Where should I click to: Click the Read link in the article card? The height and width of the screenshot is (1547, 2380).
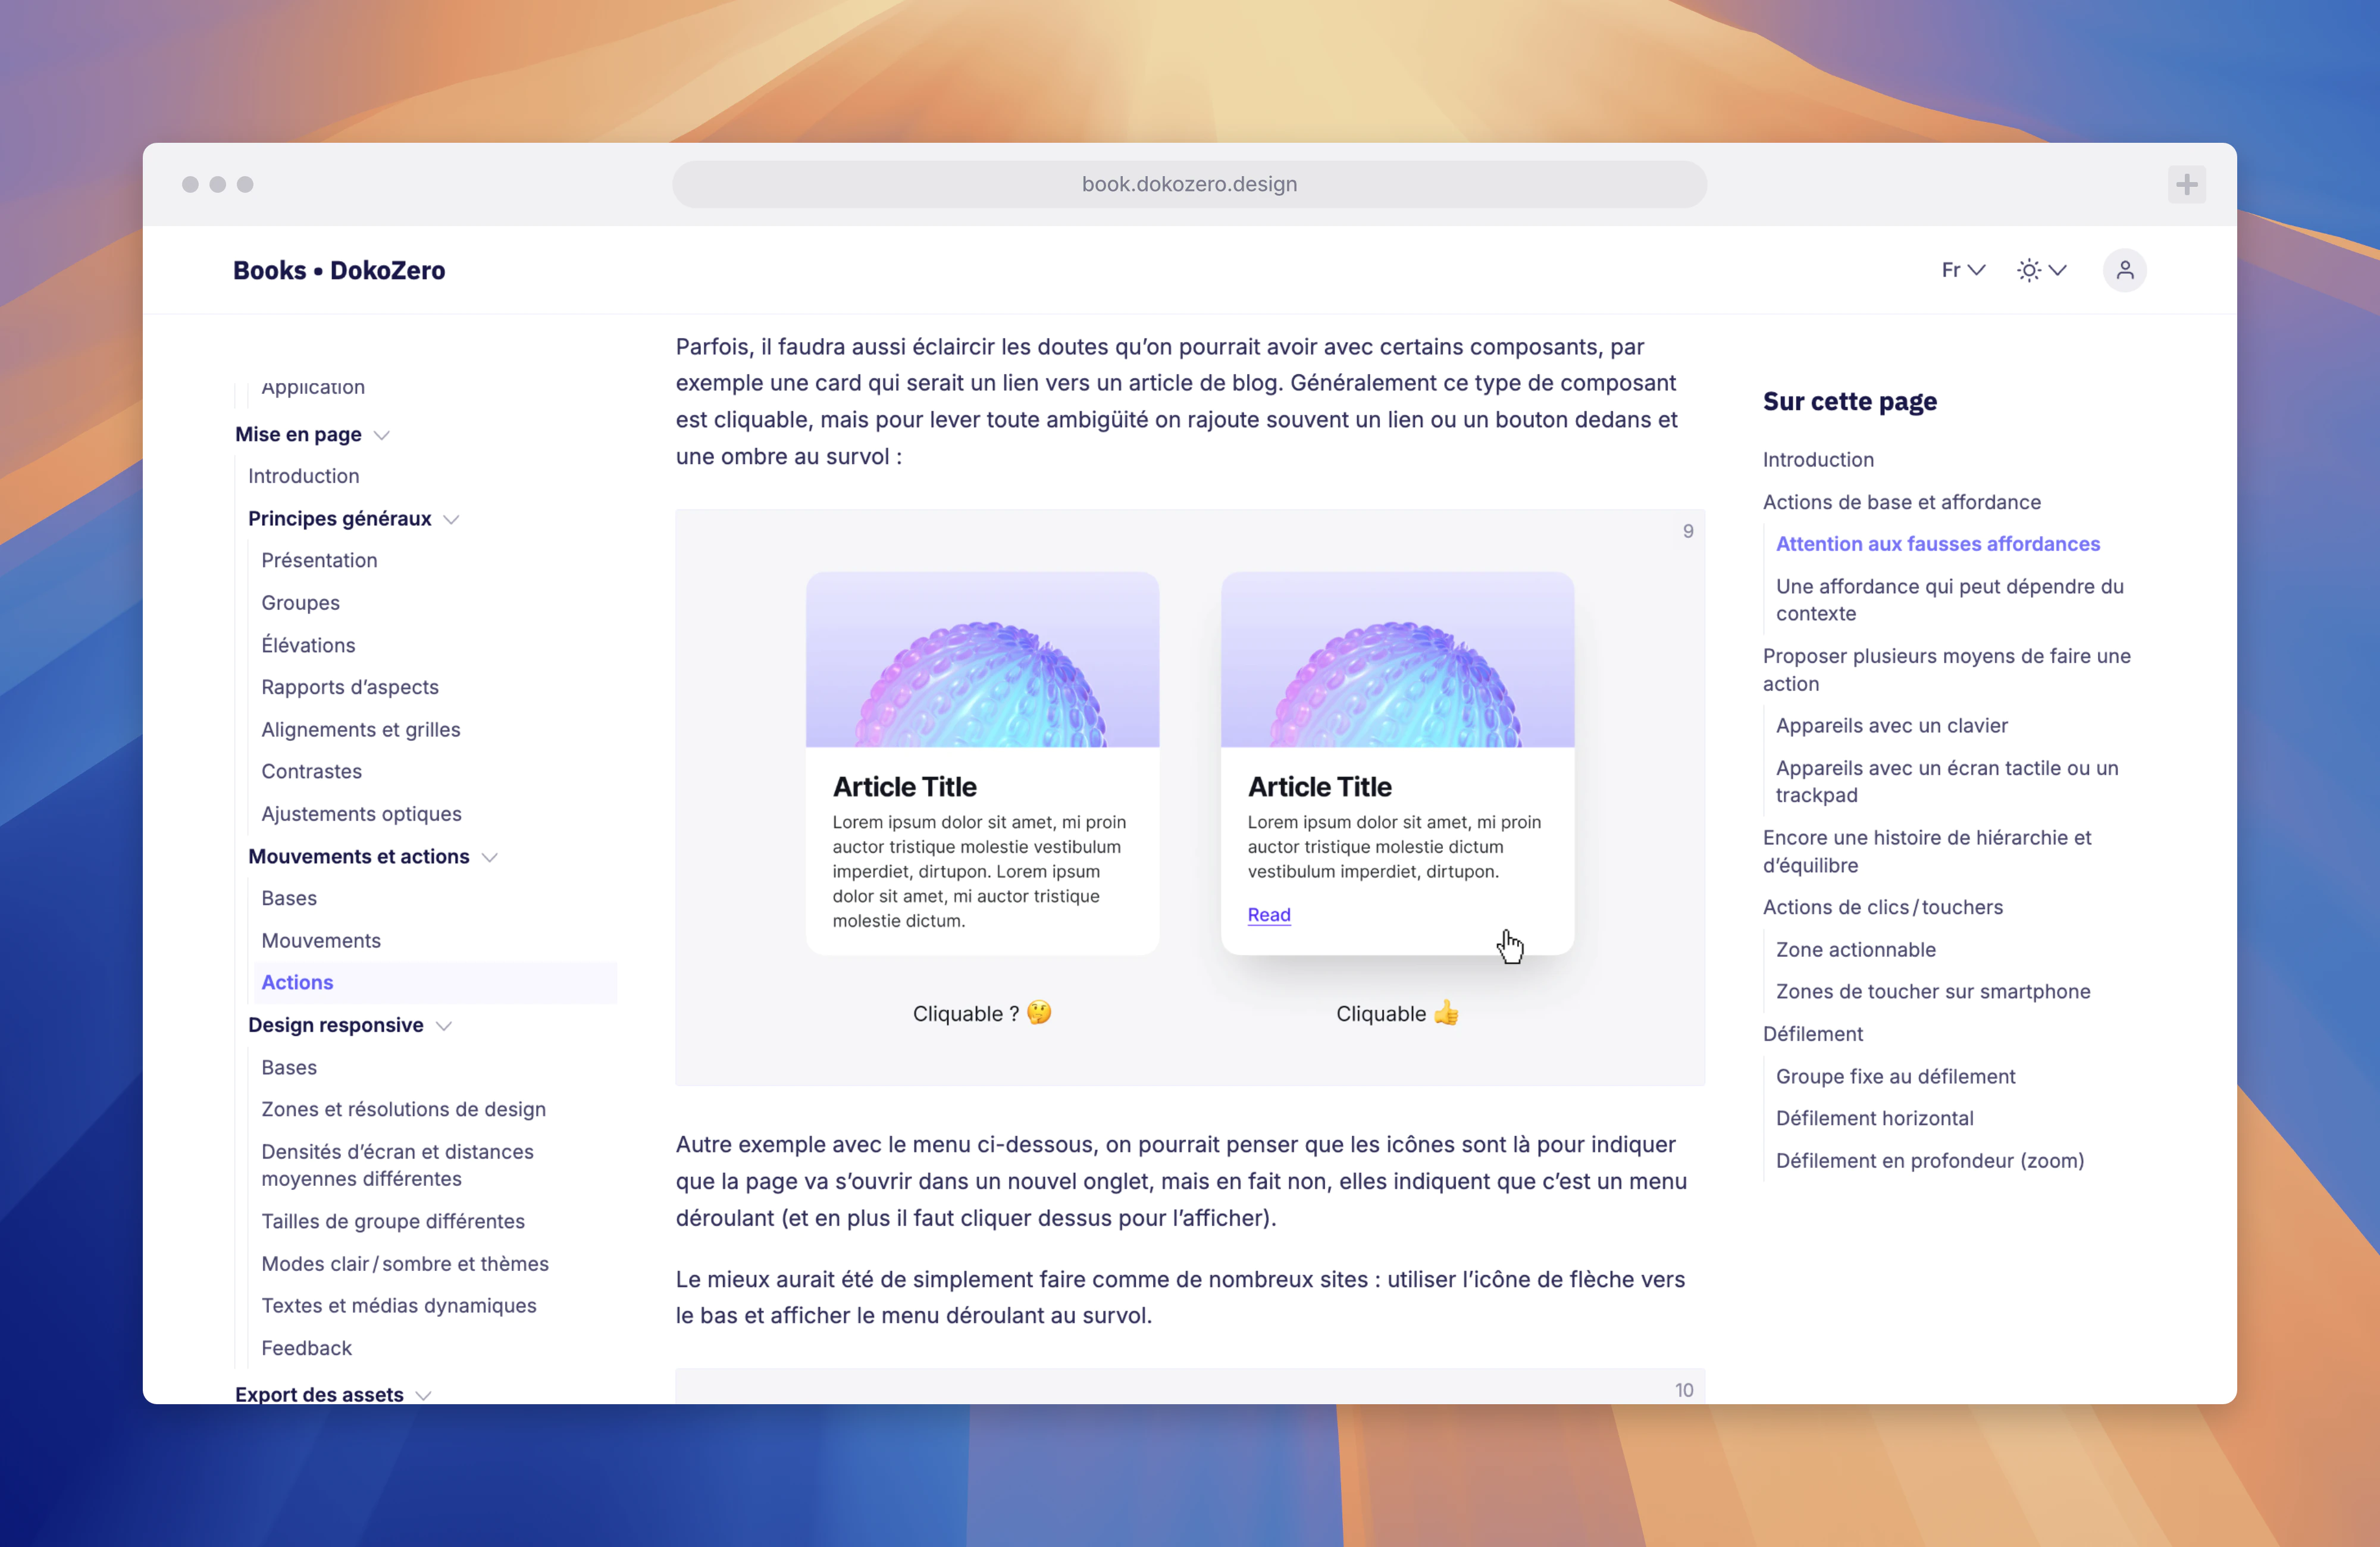(1269, 914)
